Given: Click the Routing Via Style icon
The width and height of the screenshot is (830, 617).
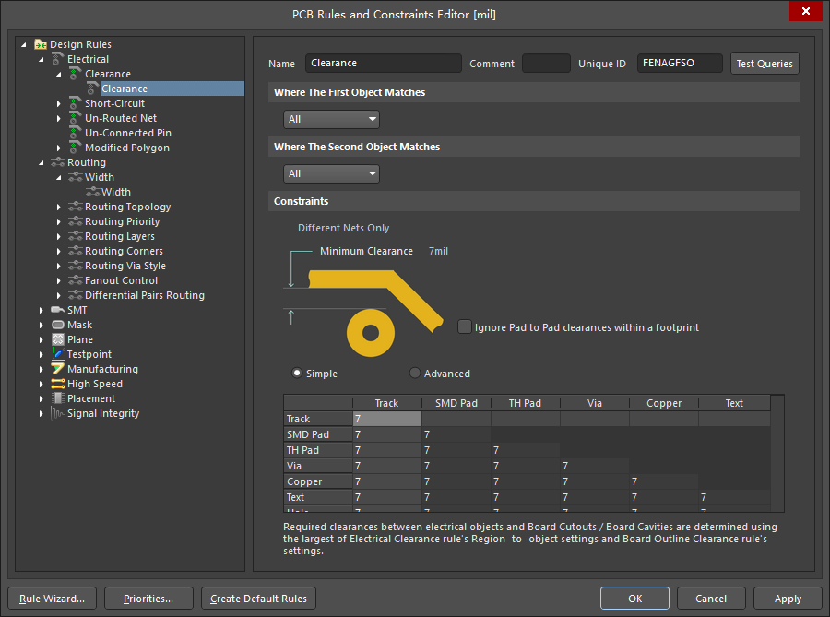Looking at the screenshot, I should (x=76, y=266).
